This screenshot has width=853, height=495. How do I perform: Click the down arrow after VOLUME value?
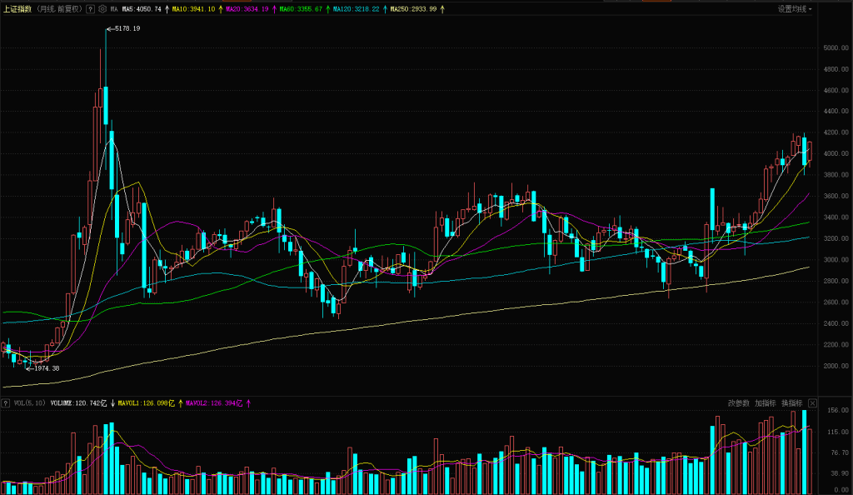112,403
